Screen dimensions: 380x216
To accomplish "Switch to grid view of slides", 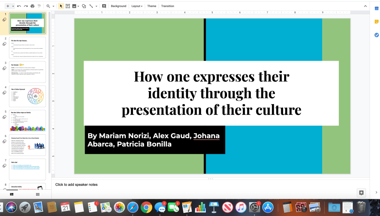I will 38,194.
